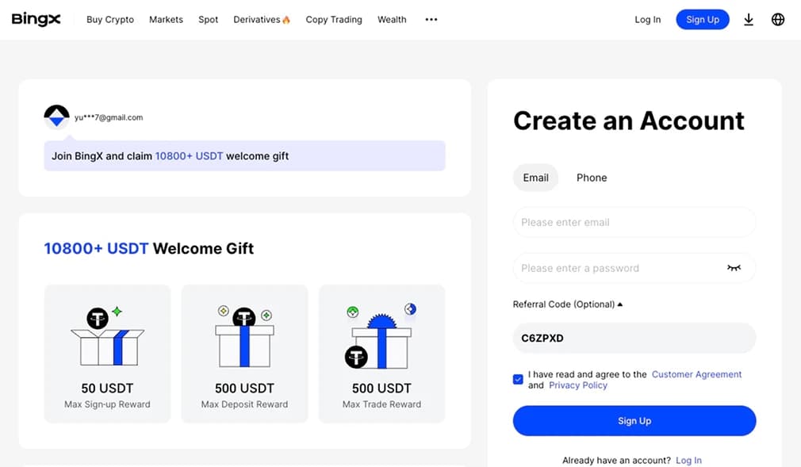This screenshot has height=467, width=801.
Task: Open Derivatives menu
Action: [x=256, y=19]
